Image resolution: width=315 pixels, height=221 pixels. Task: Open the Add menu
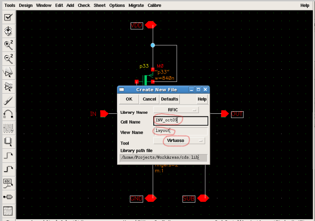70,5
